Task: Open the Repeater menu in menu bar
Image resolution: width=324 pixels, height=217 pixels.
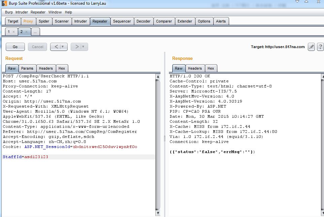Action: 38,12
